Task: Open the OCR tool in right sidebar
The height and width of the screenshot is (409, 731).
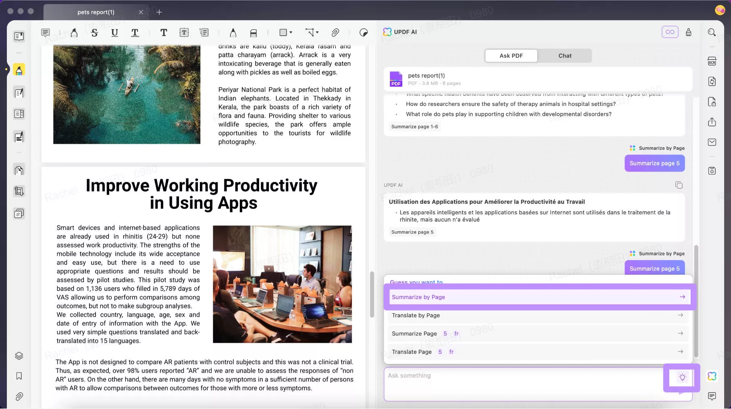Action: click(712, 61)
